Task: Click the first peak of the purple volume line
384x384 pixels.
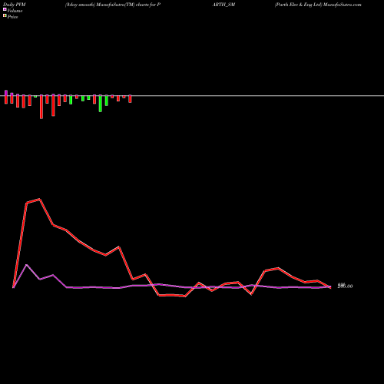Action: coord(26,265)
